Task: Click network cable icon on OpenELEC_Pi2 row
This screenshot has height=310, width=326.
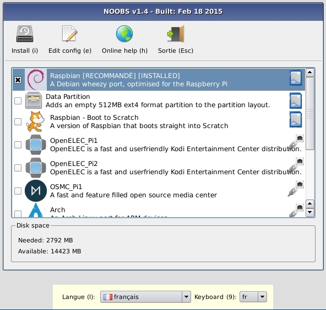Action: pos(296,165)
